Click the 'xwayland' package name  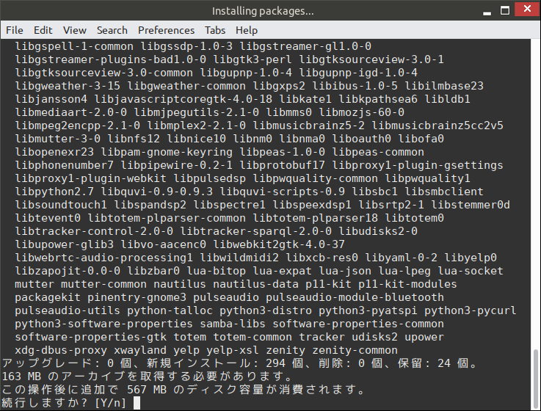tap(140, 350)
